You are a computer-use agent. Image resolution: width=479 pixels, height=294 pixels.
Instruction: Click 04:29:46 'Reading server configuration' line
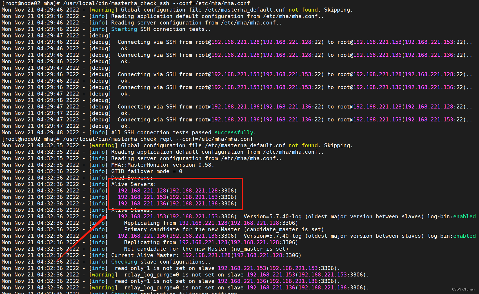(142, 23)
